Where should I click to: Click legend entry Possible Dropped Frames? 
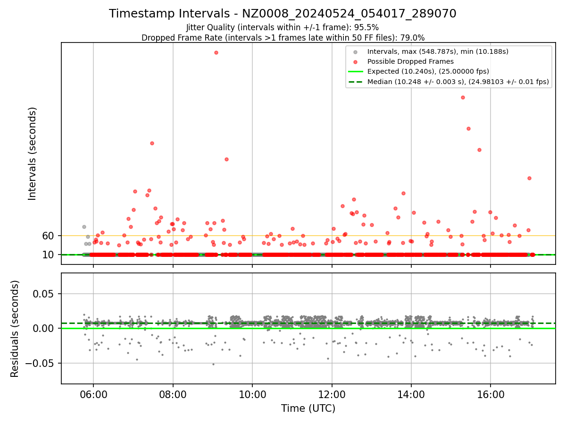[410, 61]
